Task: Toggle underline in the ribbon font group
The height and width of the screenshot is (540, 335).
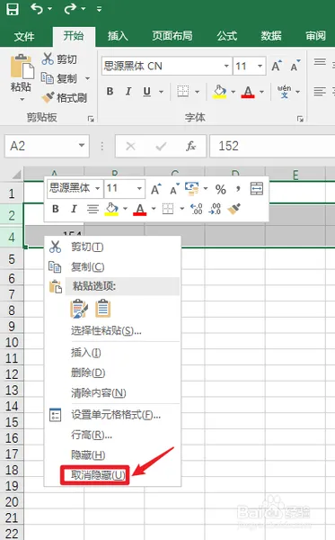Action: click(147, 91)
